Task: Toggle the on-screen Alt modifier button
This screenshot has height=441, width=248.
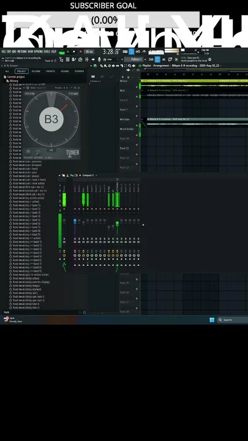Action: (x=164, y=59)
